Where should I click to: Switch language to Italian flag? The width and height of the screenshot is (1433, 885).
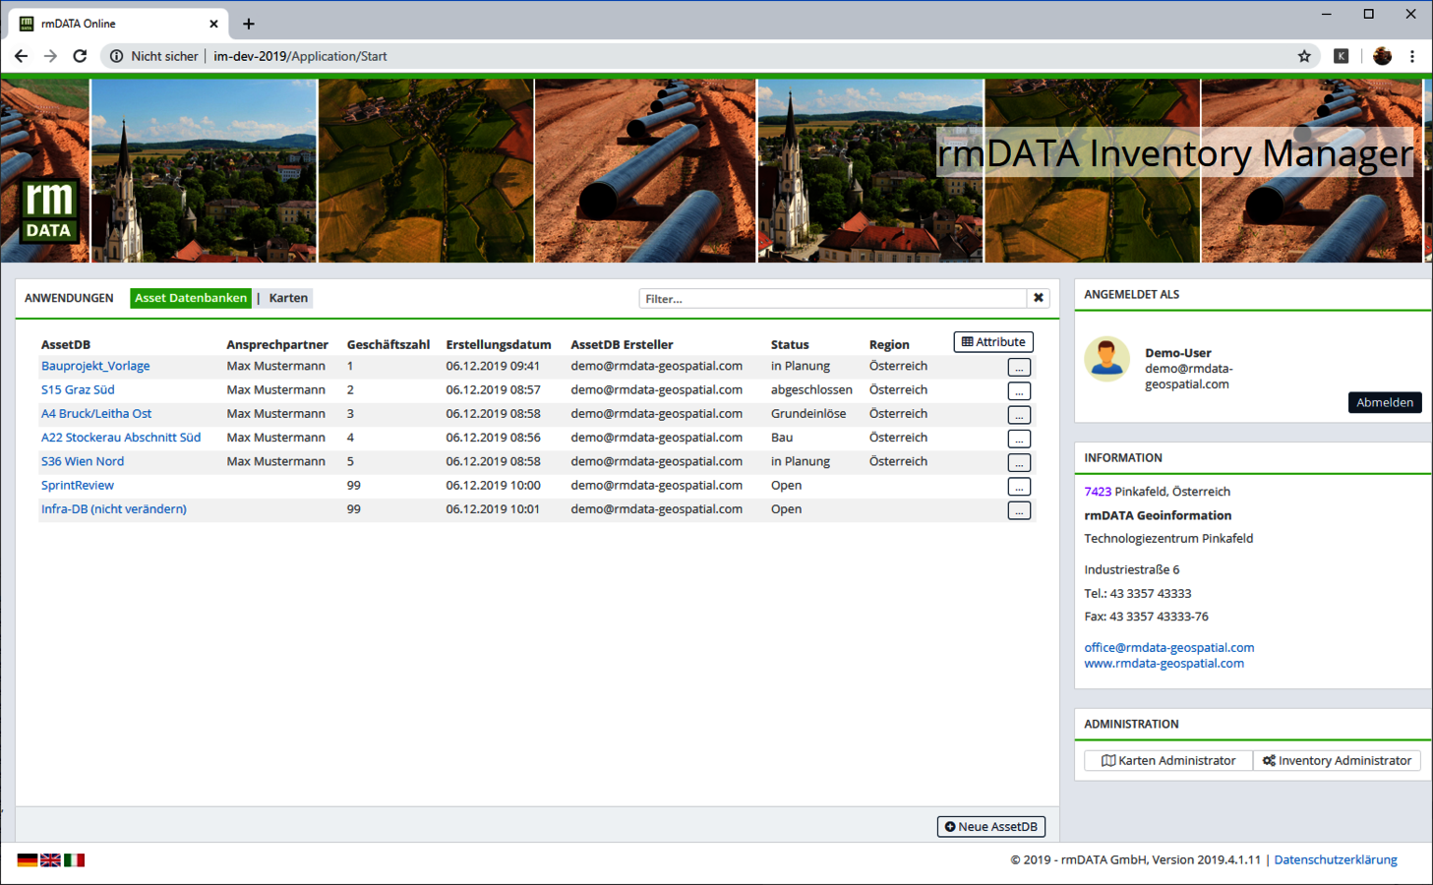click(x=75, y=859)
